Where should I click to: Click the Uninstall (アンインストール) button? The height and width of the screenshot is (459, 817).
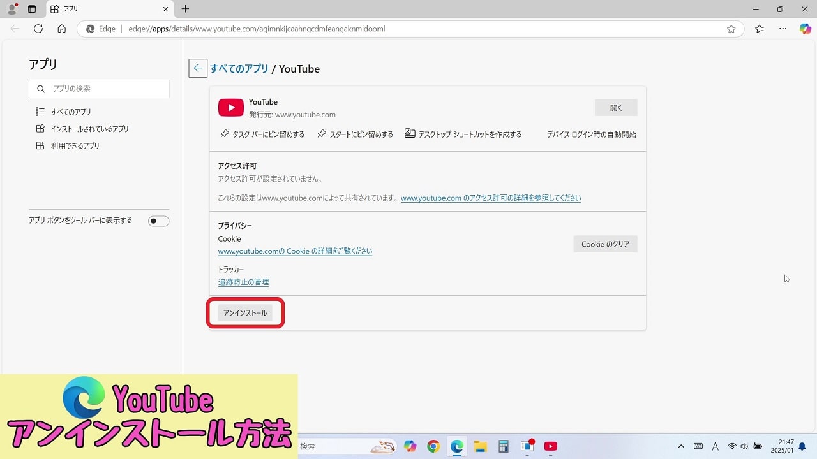coord(245,313)
